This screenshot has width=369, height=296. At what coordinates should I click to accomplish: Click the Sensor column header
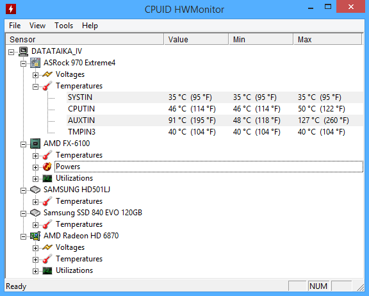tap(85, 39)
